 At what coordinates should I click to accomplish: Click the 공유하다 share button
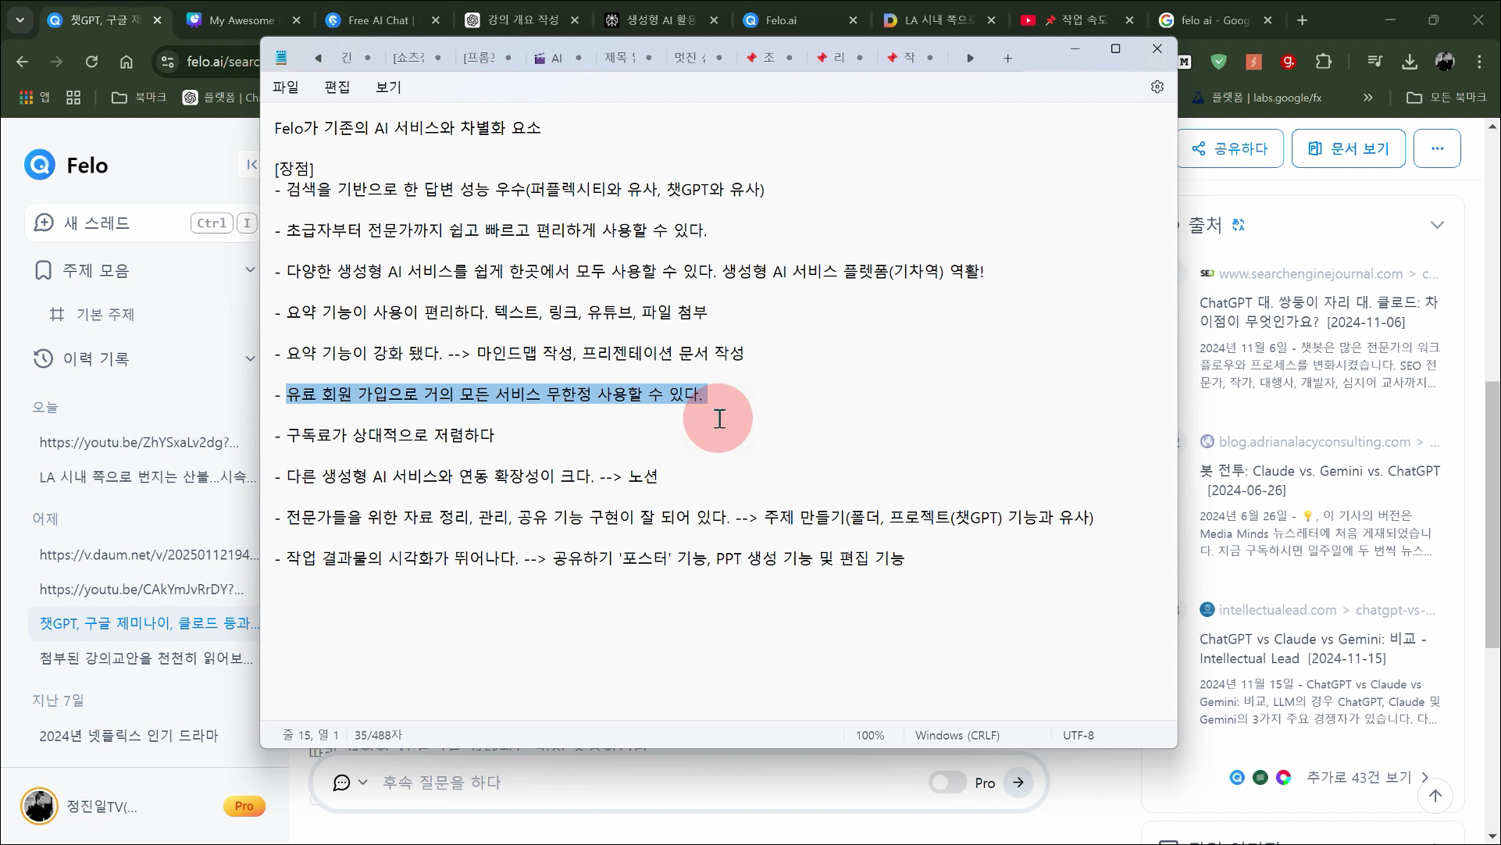tap(1230, 148)
